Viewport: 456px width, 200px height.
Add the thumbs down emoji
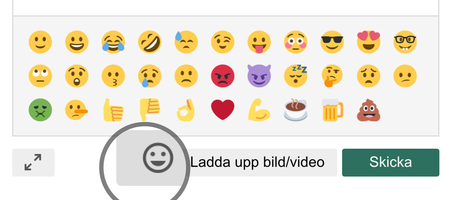click(150, 110)
